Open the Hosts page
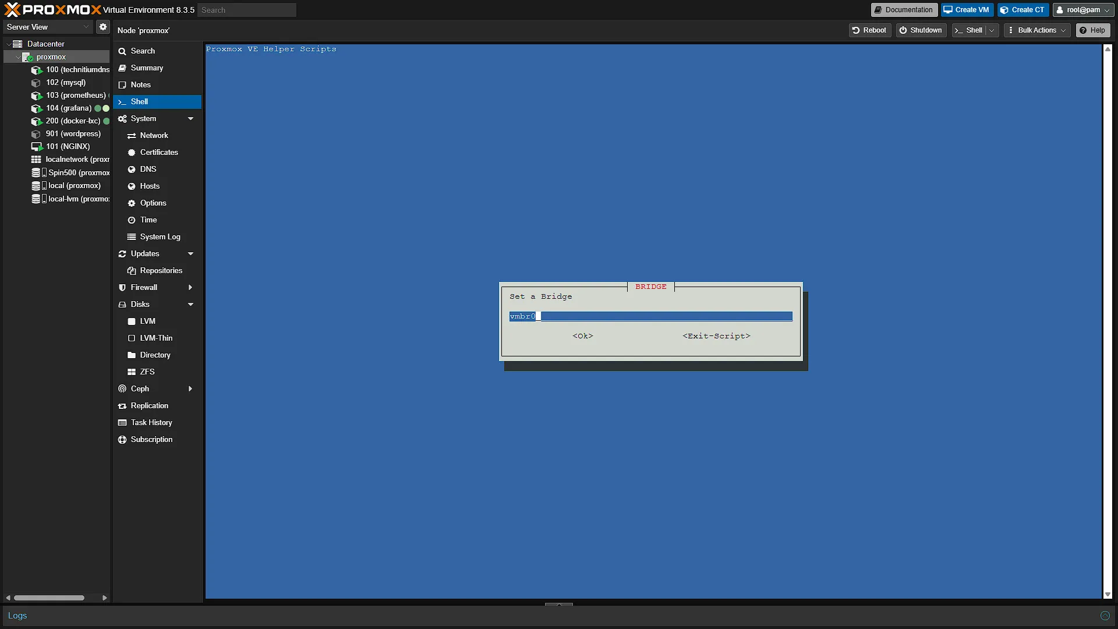The image size is (1118, 629). coord(157,186)
